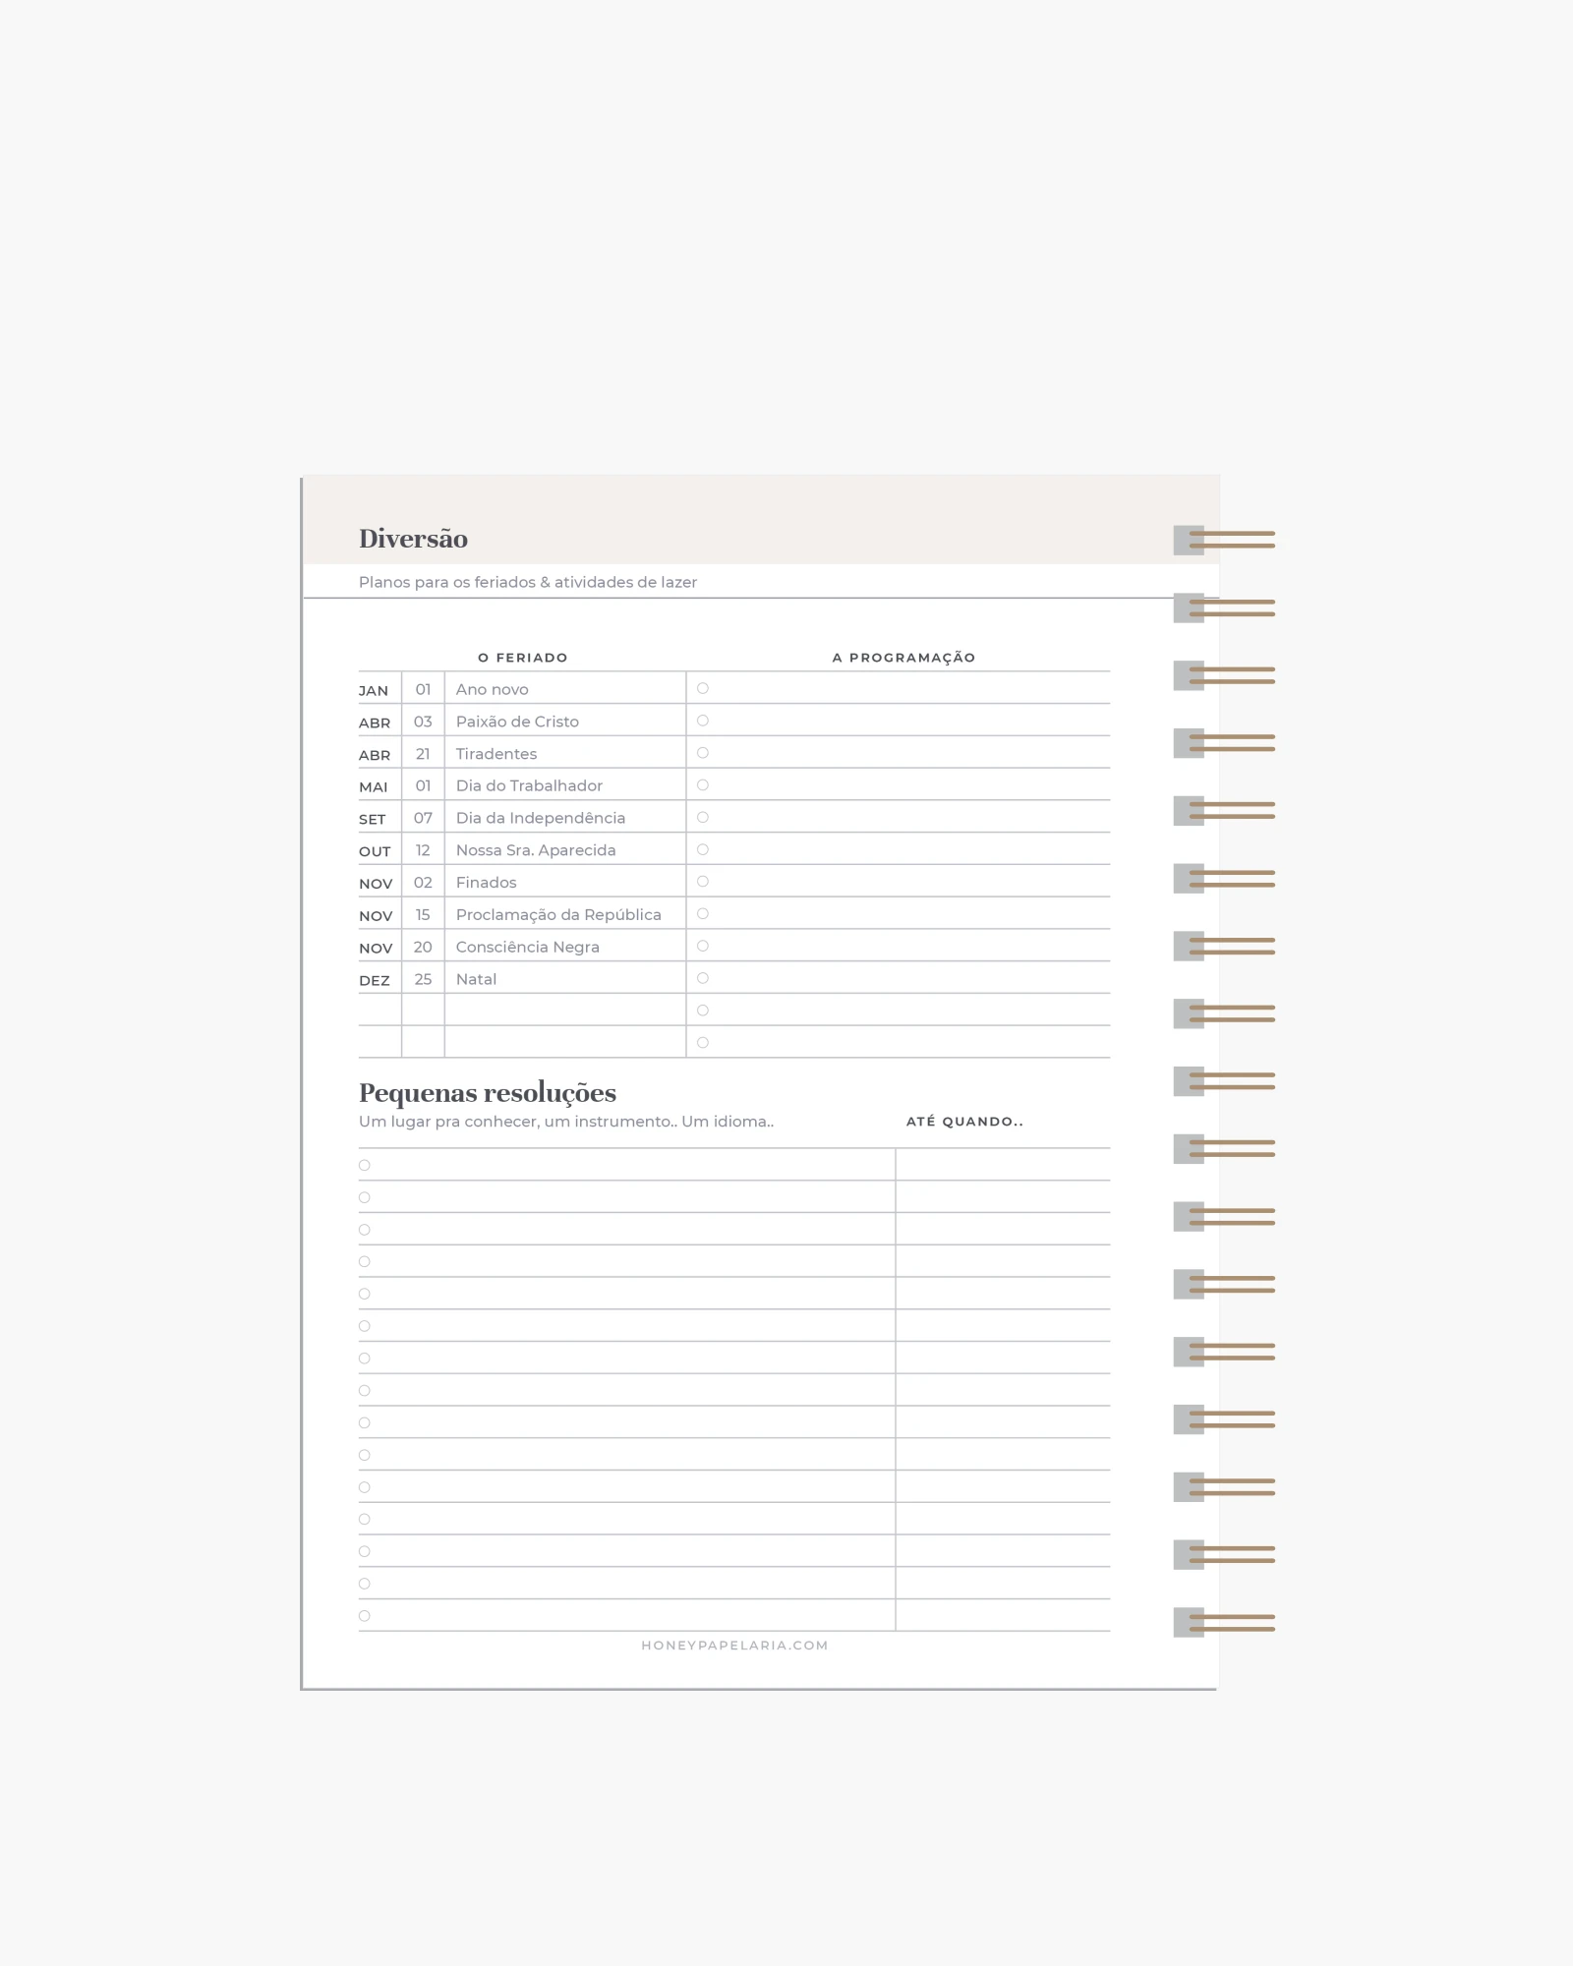1573x1966 pixels.
Task: Toggle the circle next to Finados
Action: [x=702, y=882]
